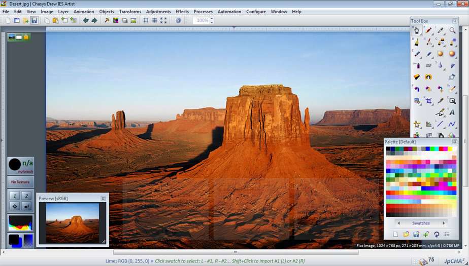Pick the eyedropper color picker tool
The width and height of the screenshot is (469, 266).
coord(440,30)
